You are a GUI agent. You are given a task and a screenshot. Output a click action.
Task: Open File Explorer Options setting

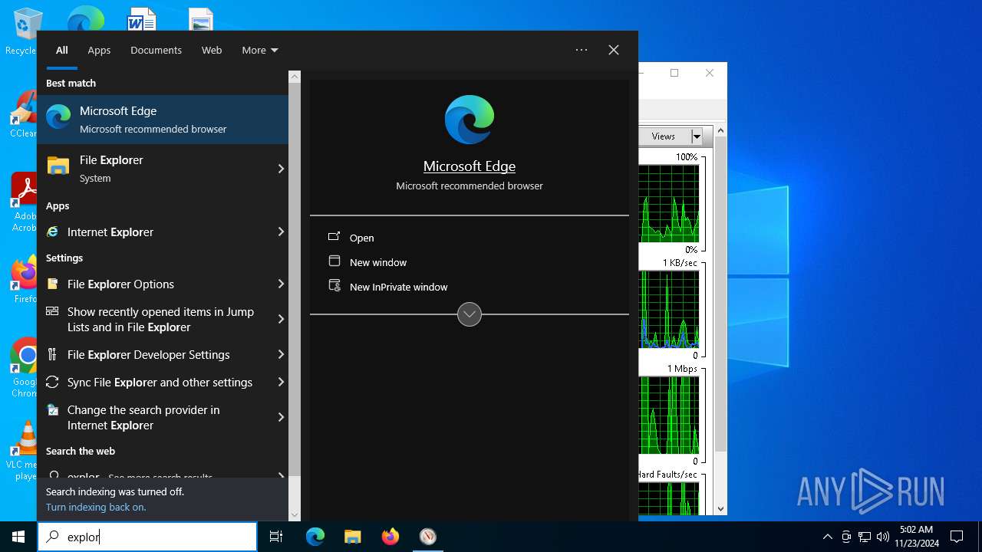point(153,284)
